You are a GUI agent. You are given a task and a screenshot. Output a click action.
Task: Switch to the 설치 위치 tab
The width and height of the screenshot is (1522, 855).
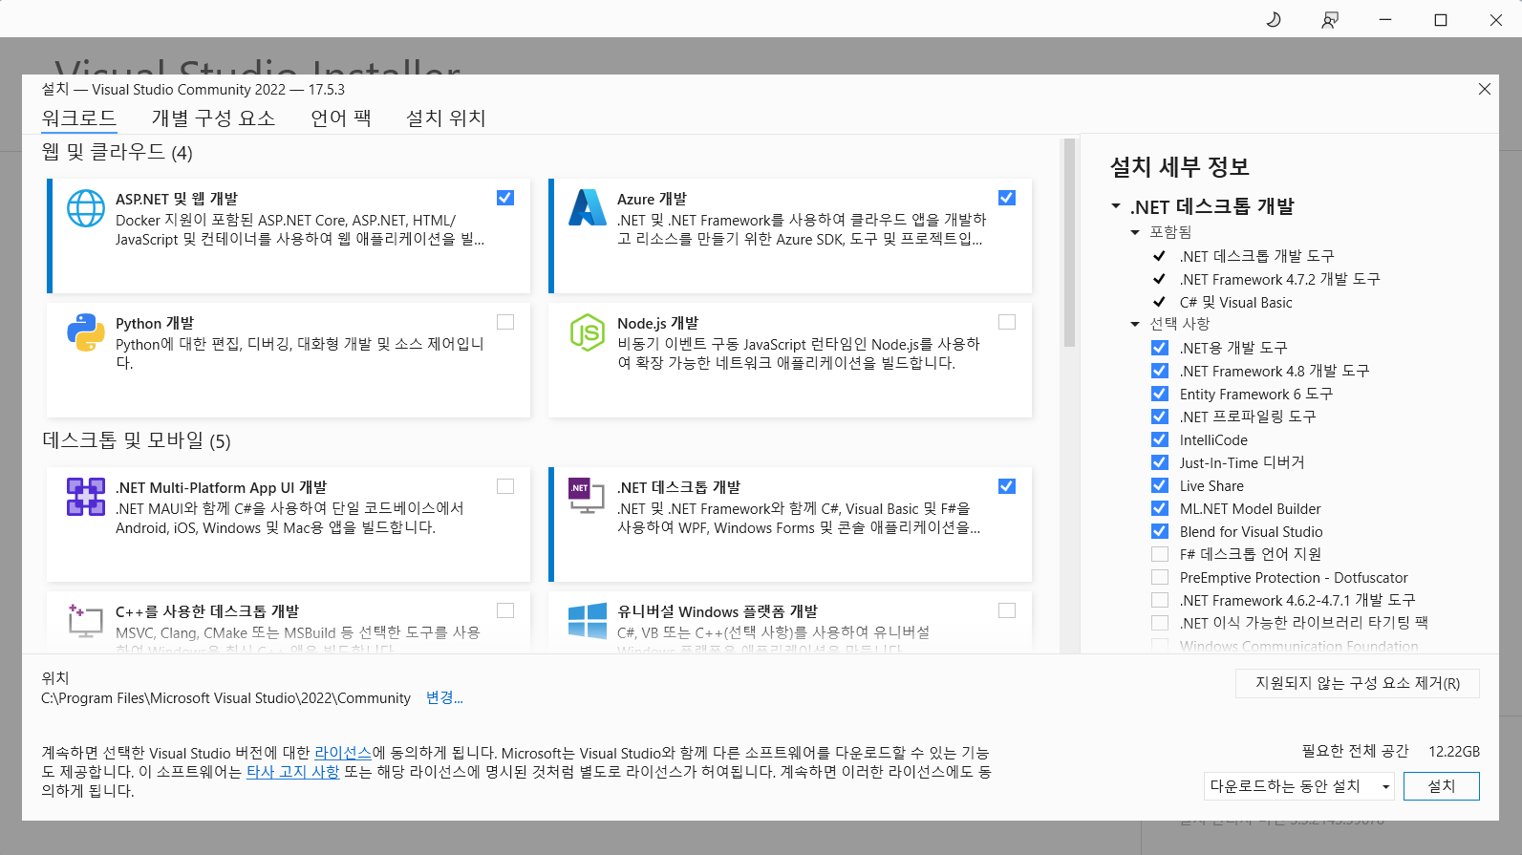point(446,118)
